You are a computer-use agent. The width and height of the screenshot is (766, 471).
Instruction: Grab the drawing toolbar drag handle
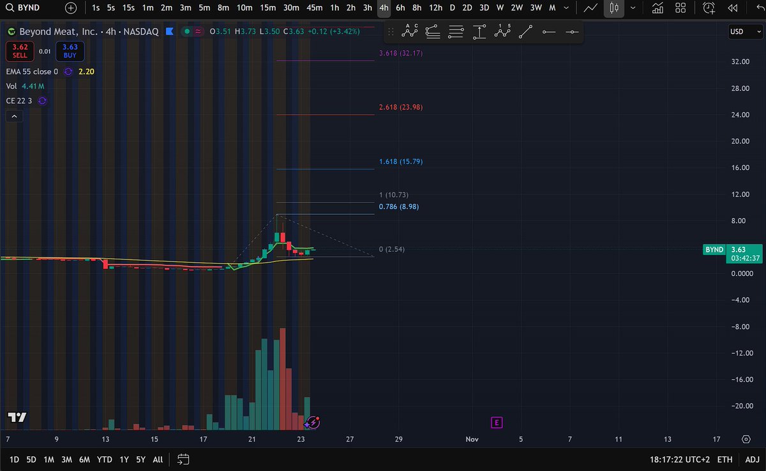[x=391, y=31]
